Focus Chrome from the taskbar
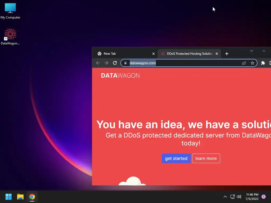The height and width of the screenshot is (203, 271). click(x=32, y=197)
